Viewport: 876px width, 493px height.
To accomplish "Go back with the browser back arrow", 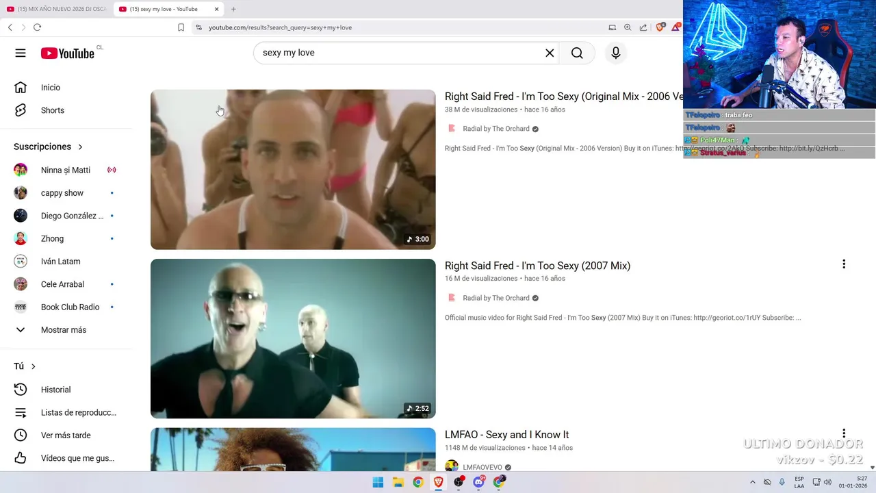I will click(10, 27).
